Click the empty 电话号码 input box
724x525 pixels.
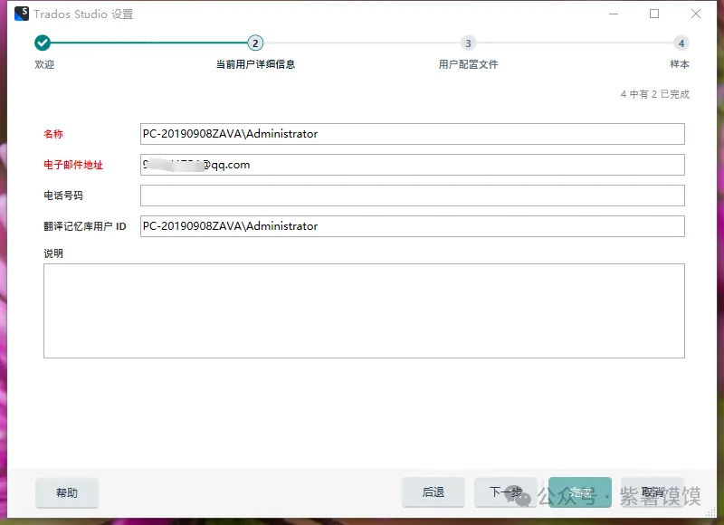click(x=412, y=196)
